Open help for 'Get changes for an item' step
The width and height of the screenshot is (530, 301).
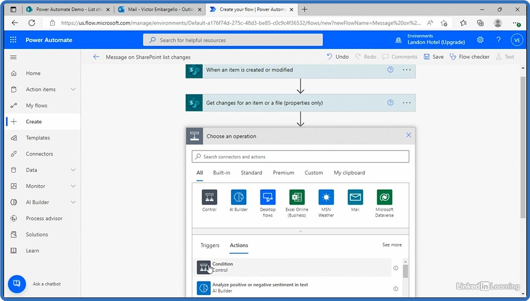tap(390, 103)
